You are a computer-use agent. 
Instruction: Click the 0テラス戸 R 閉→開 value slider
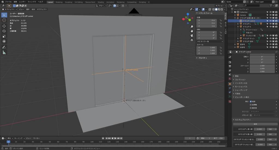point(259,134)
